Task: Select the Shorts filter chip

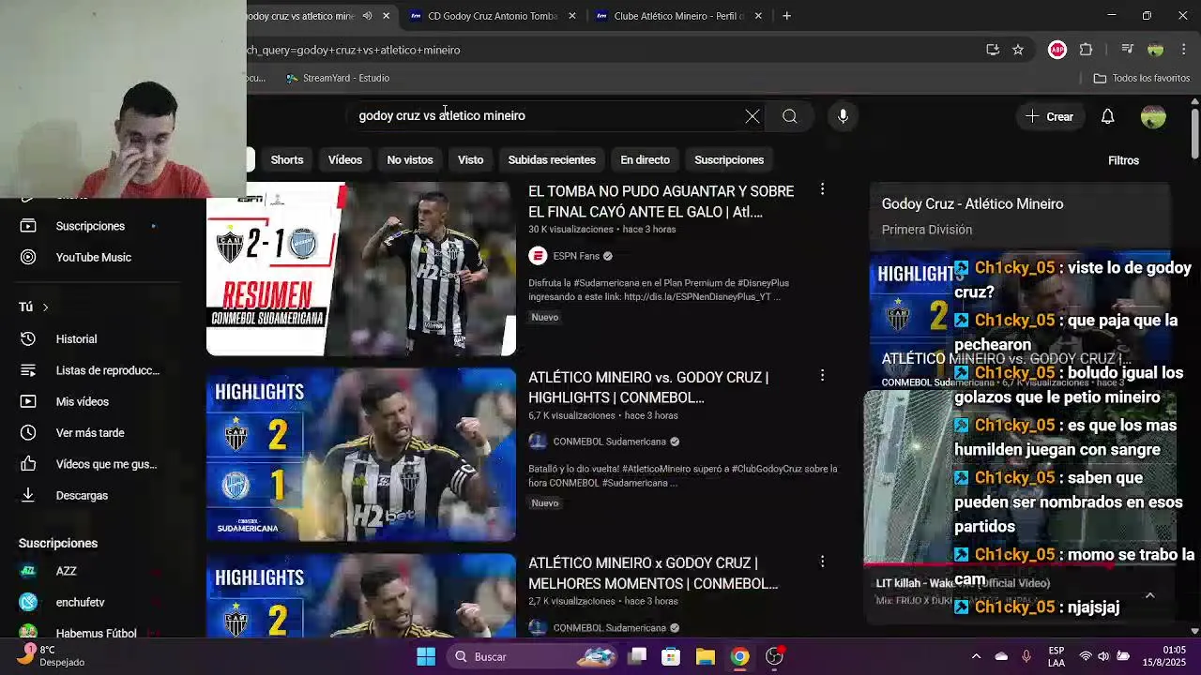Action: pyautogui.click(x=287, y=160)
